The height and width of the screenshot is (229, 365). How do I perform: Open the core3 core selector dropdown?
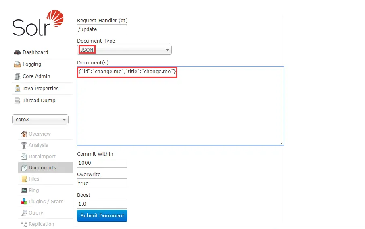point(40,120)
